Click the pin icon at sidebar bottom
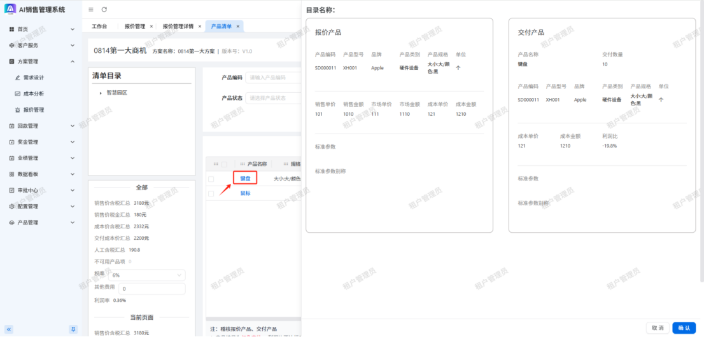Screen dimensions: 704x337 (73, 329)
